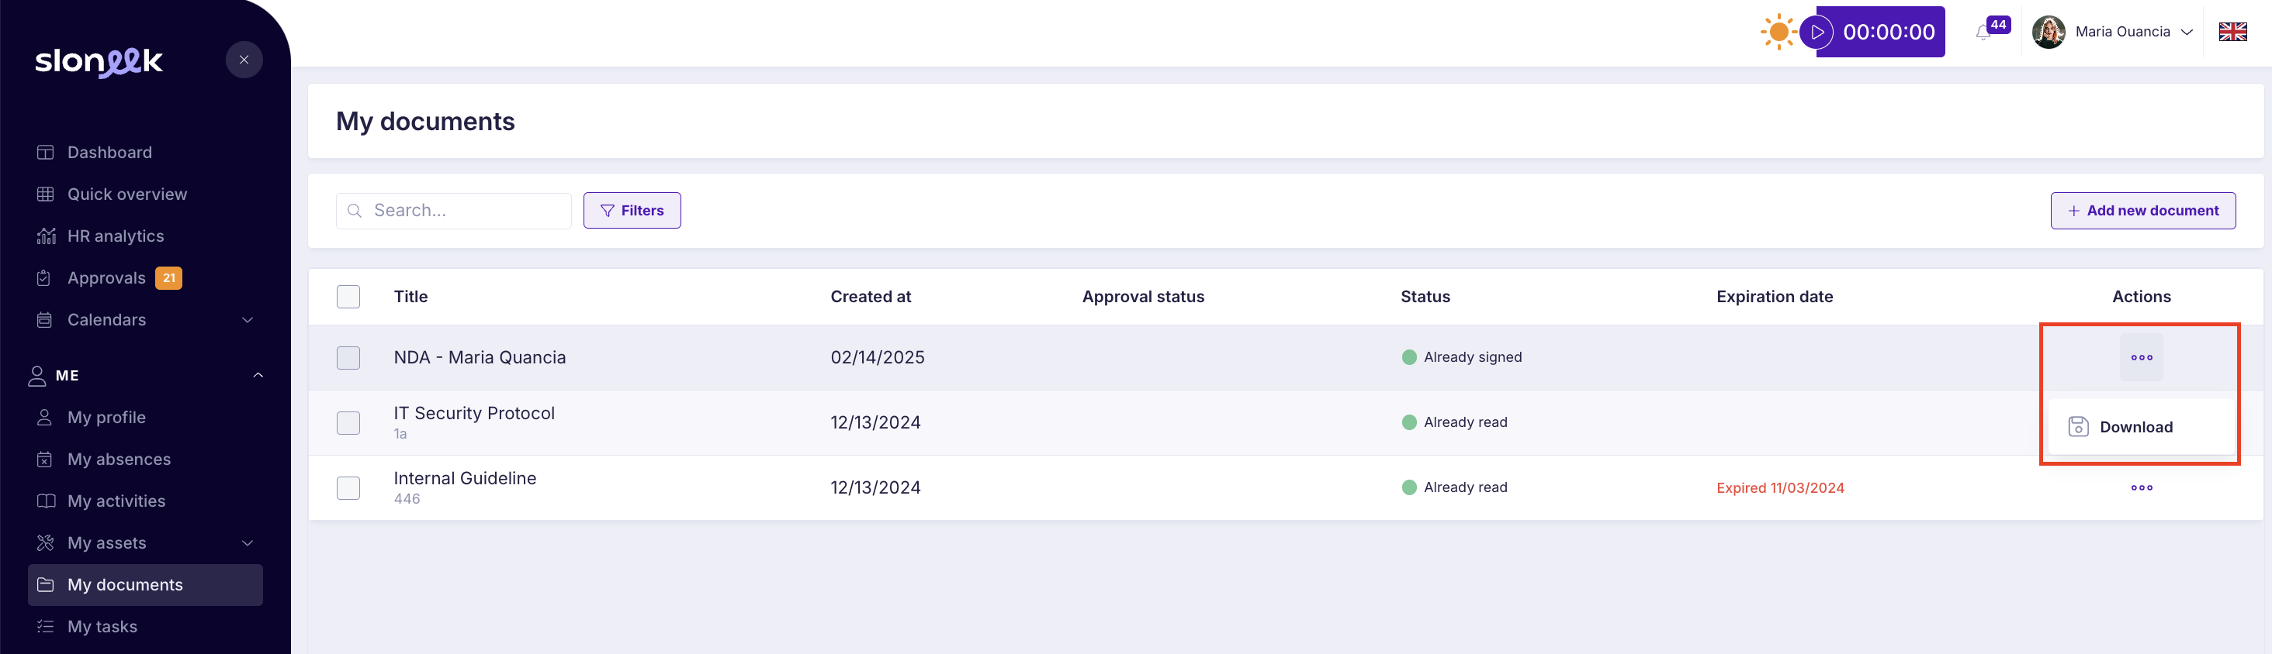Change language via the UK flag
Viewport: 2272px width, 654px height.
click(x=2232, y=32)
